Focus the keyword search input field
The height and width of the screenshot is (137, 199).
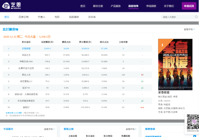point(178,17)
